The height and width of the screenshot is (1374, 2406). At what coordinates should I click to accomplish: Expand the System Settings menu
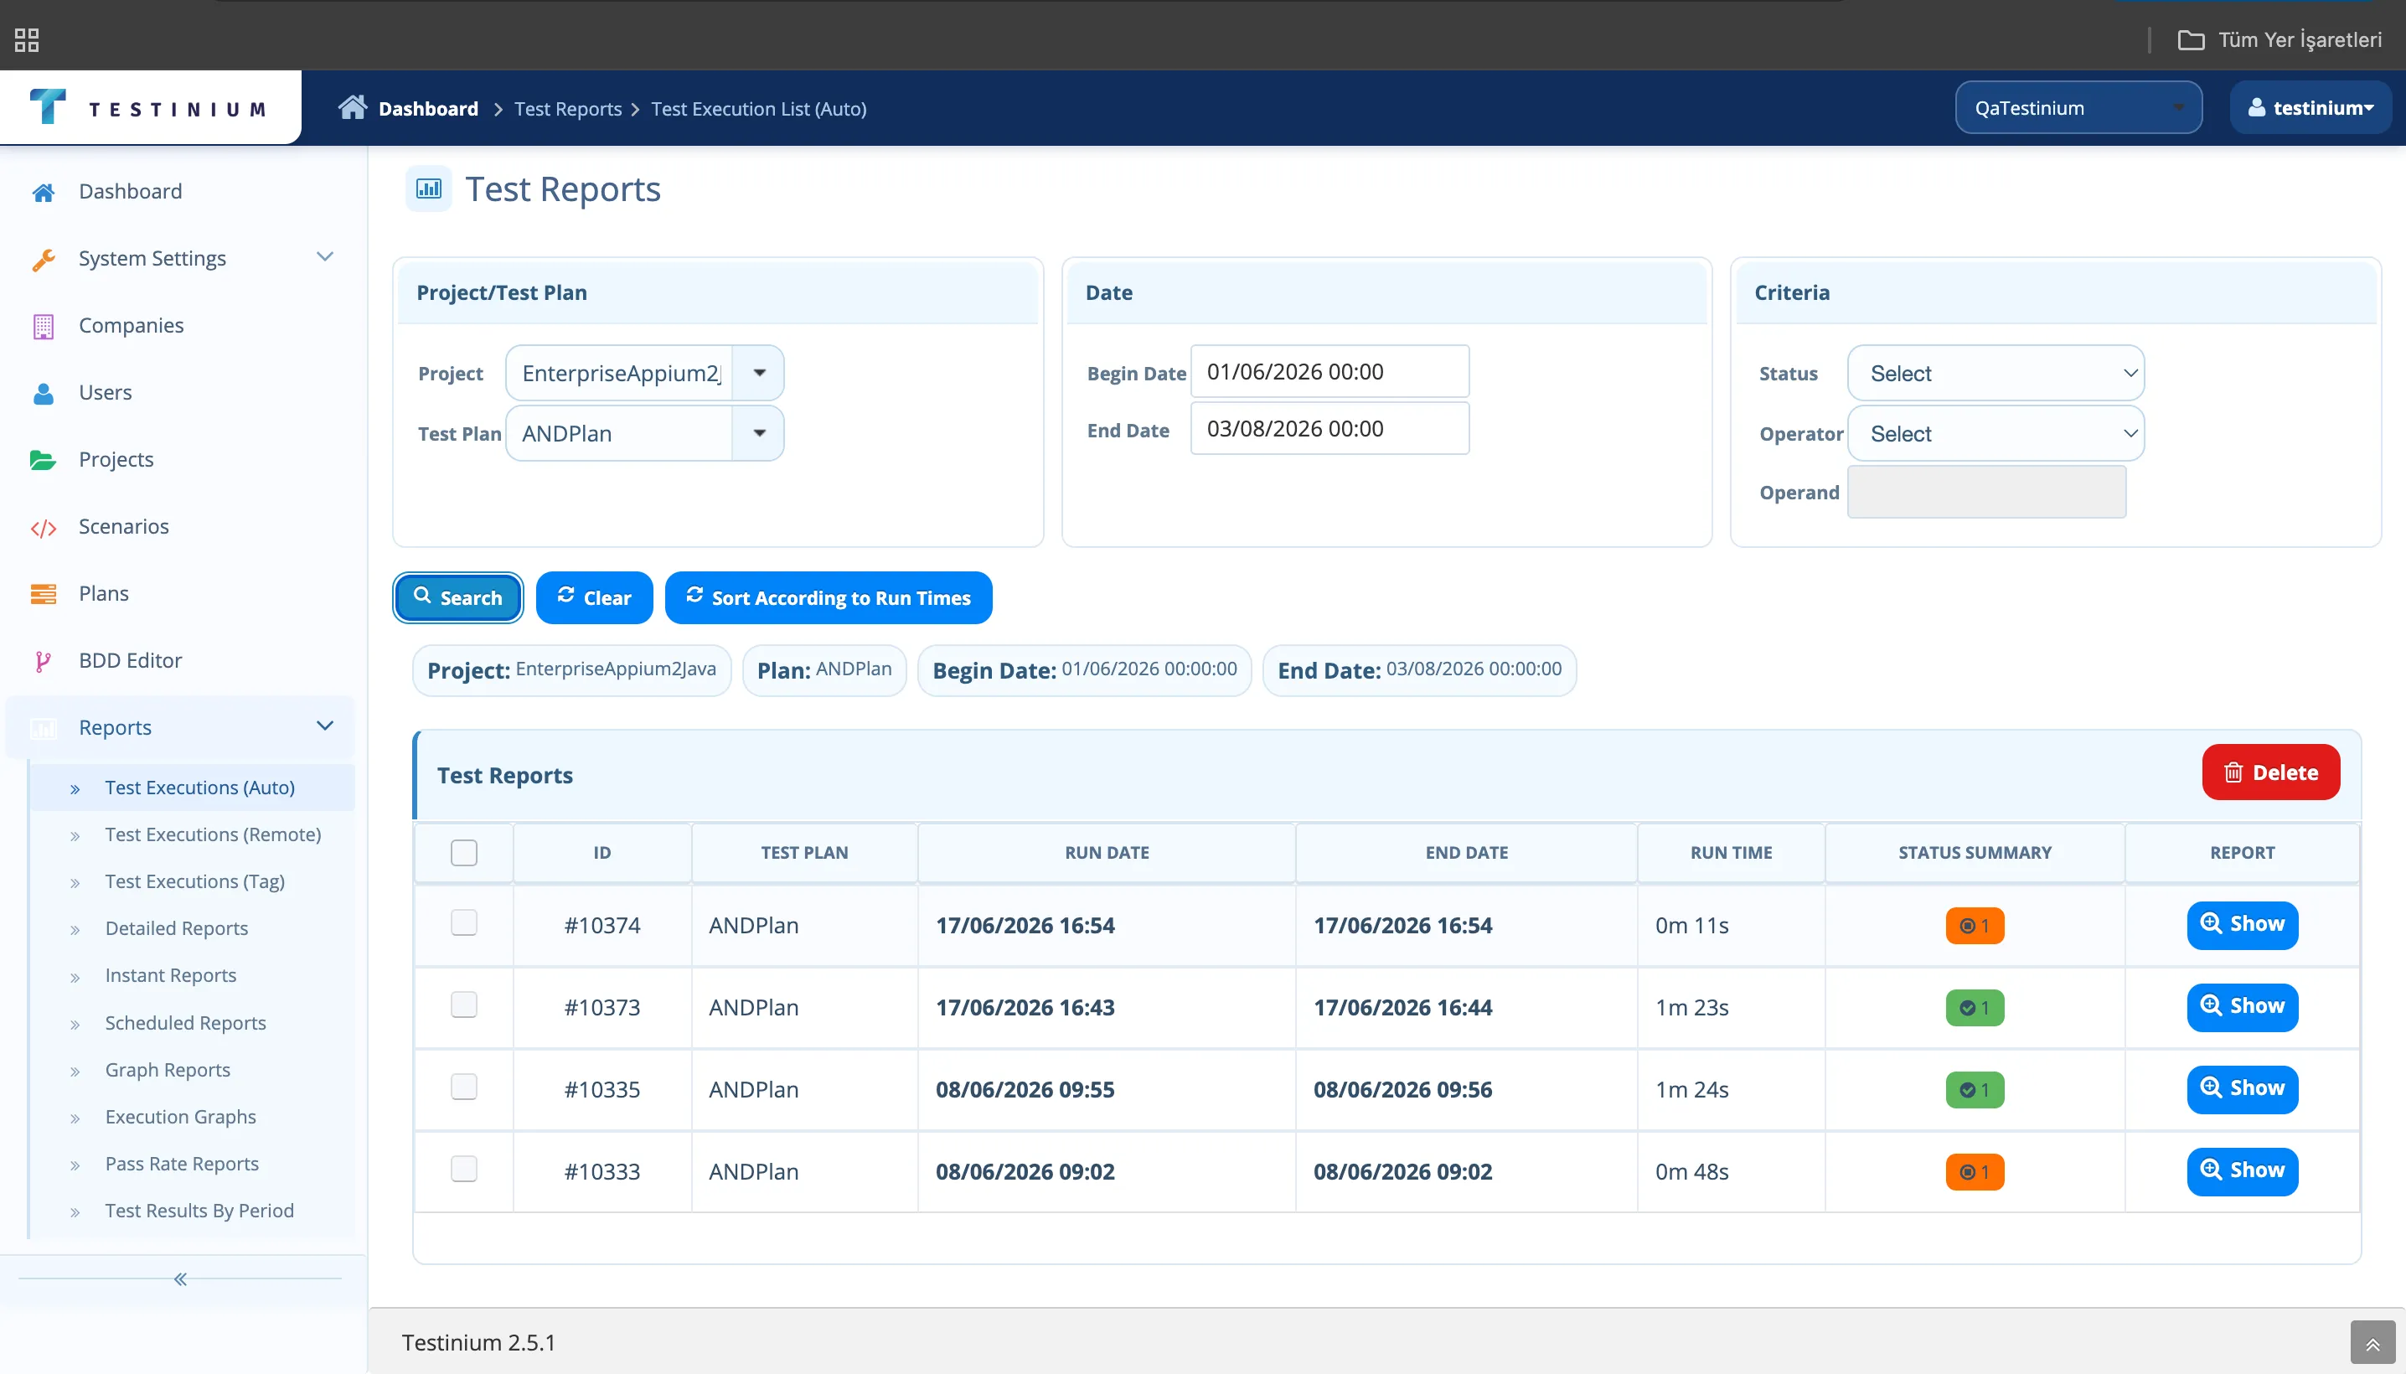324,256
